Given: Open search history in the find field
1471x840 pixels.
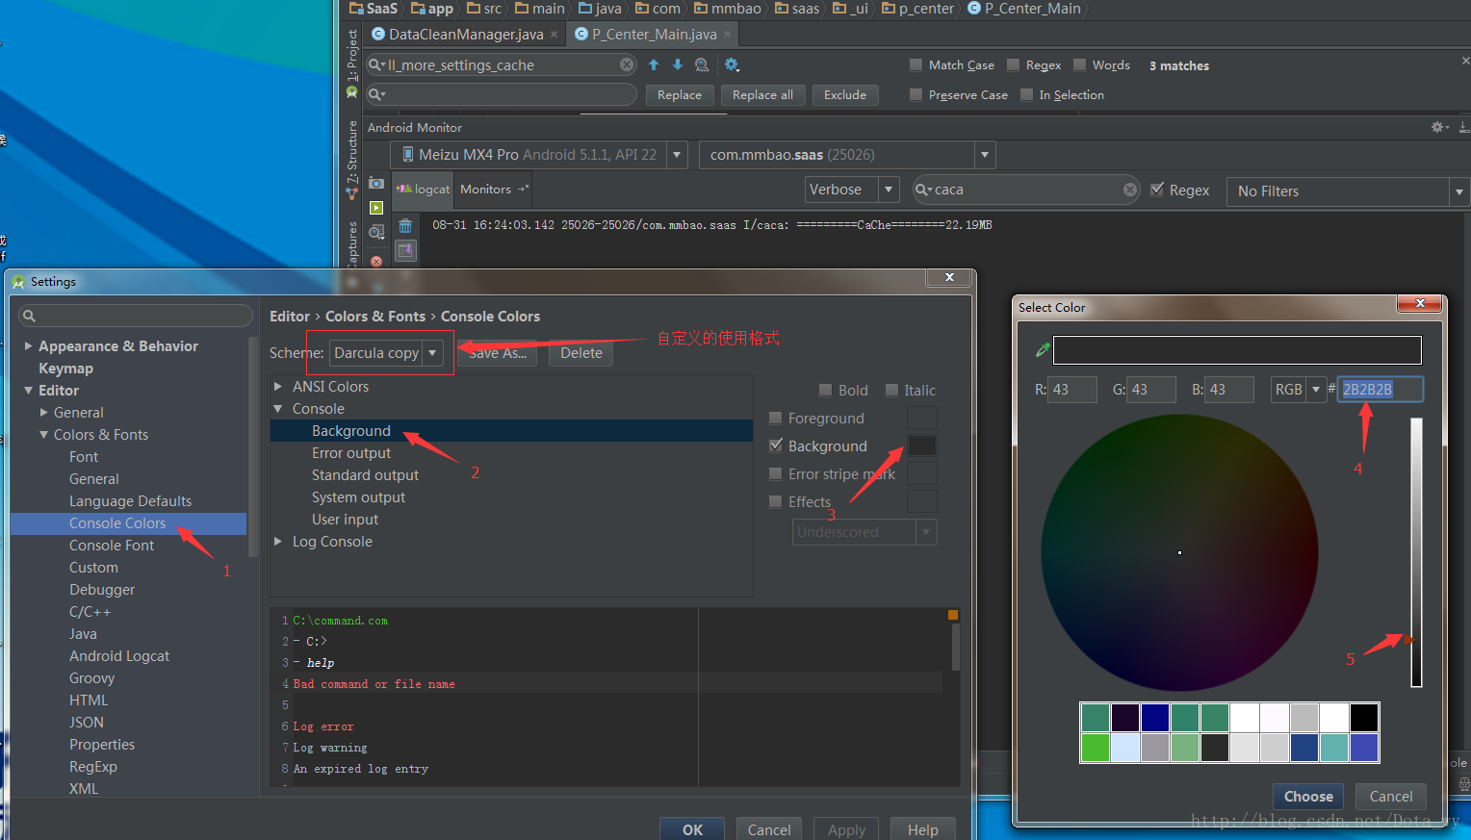Looking at the screenshot, I should click(376, 64).
